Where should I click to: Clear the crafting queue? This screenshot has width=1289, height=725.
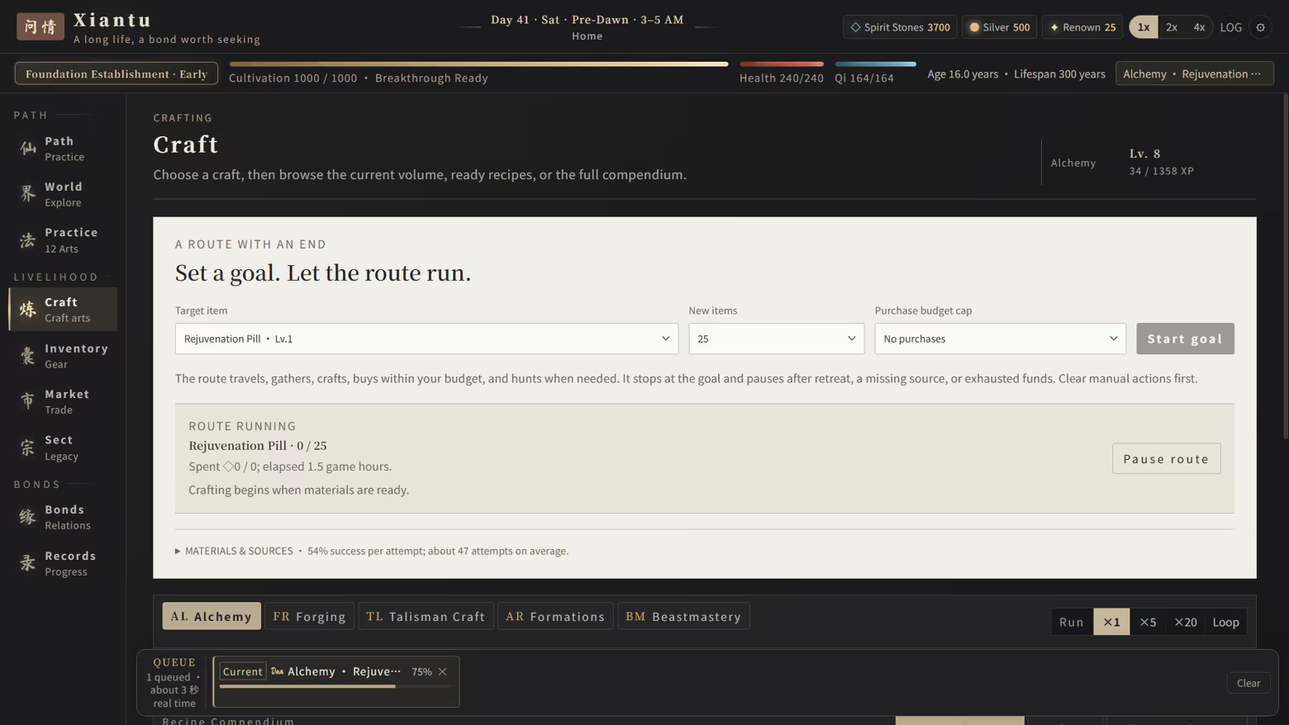pos(1248,683)
